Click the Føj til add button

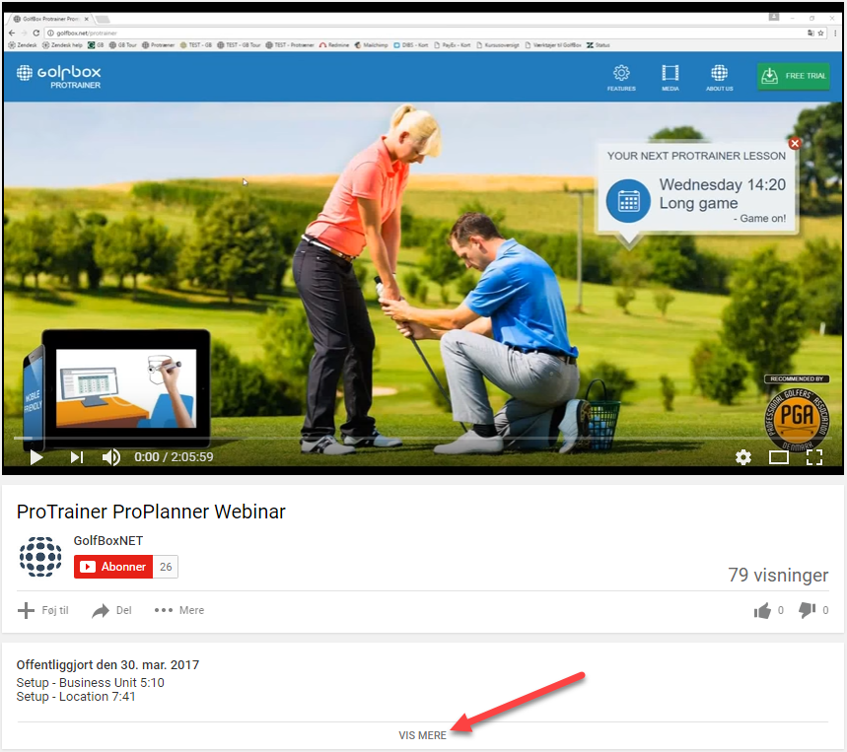tap(43, 611)
